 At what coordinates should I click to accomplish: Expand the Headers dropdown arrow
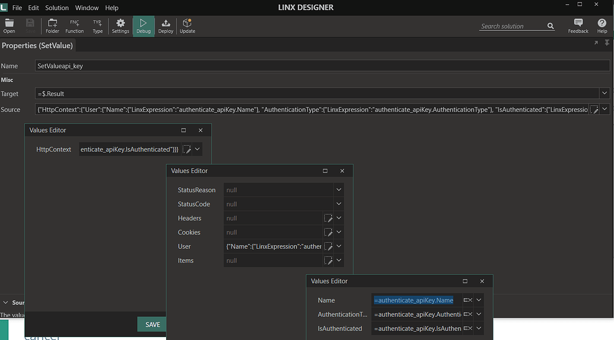tap(339, 218)
